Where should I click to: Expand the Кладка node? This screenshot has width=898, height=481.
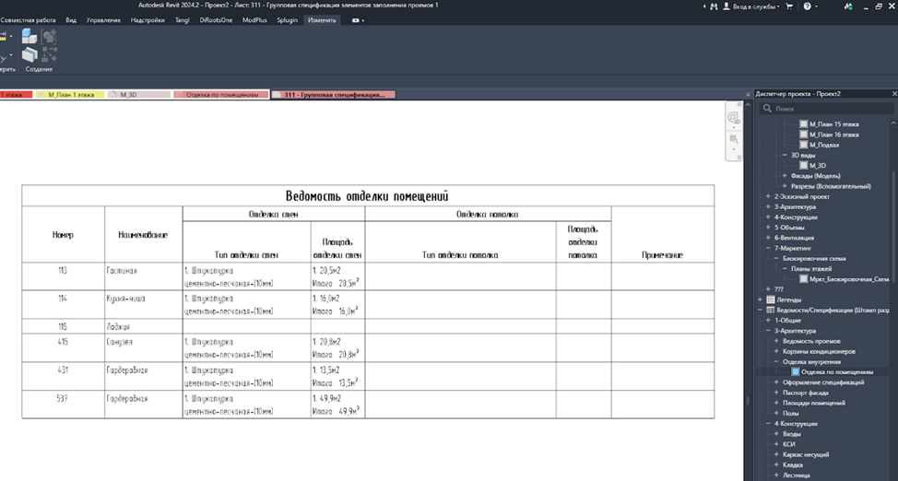[776, 464]
